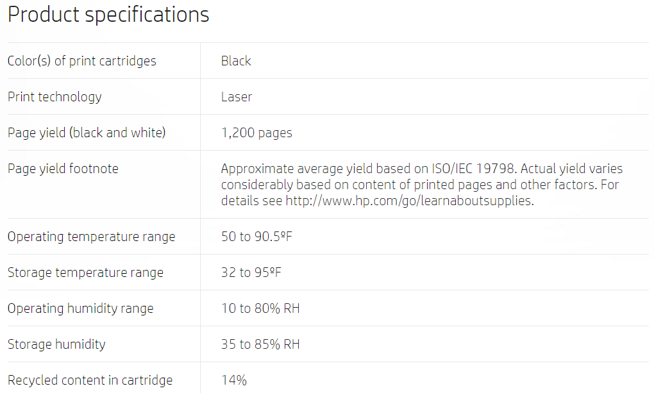
Task: Open the hp.com learnaboutsupplies URL
Action: 410,201
